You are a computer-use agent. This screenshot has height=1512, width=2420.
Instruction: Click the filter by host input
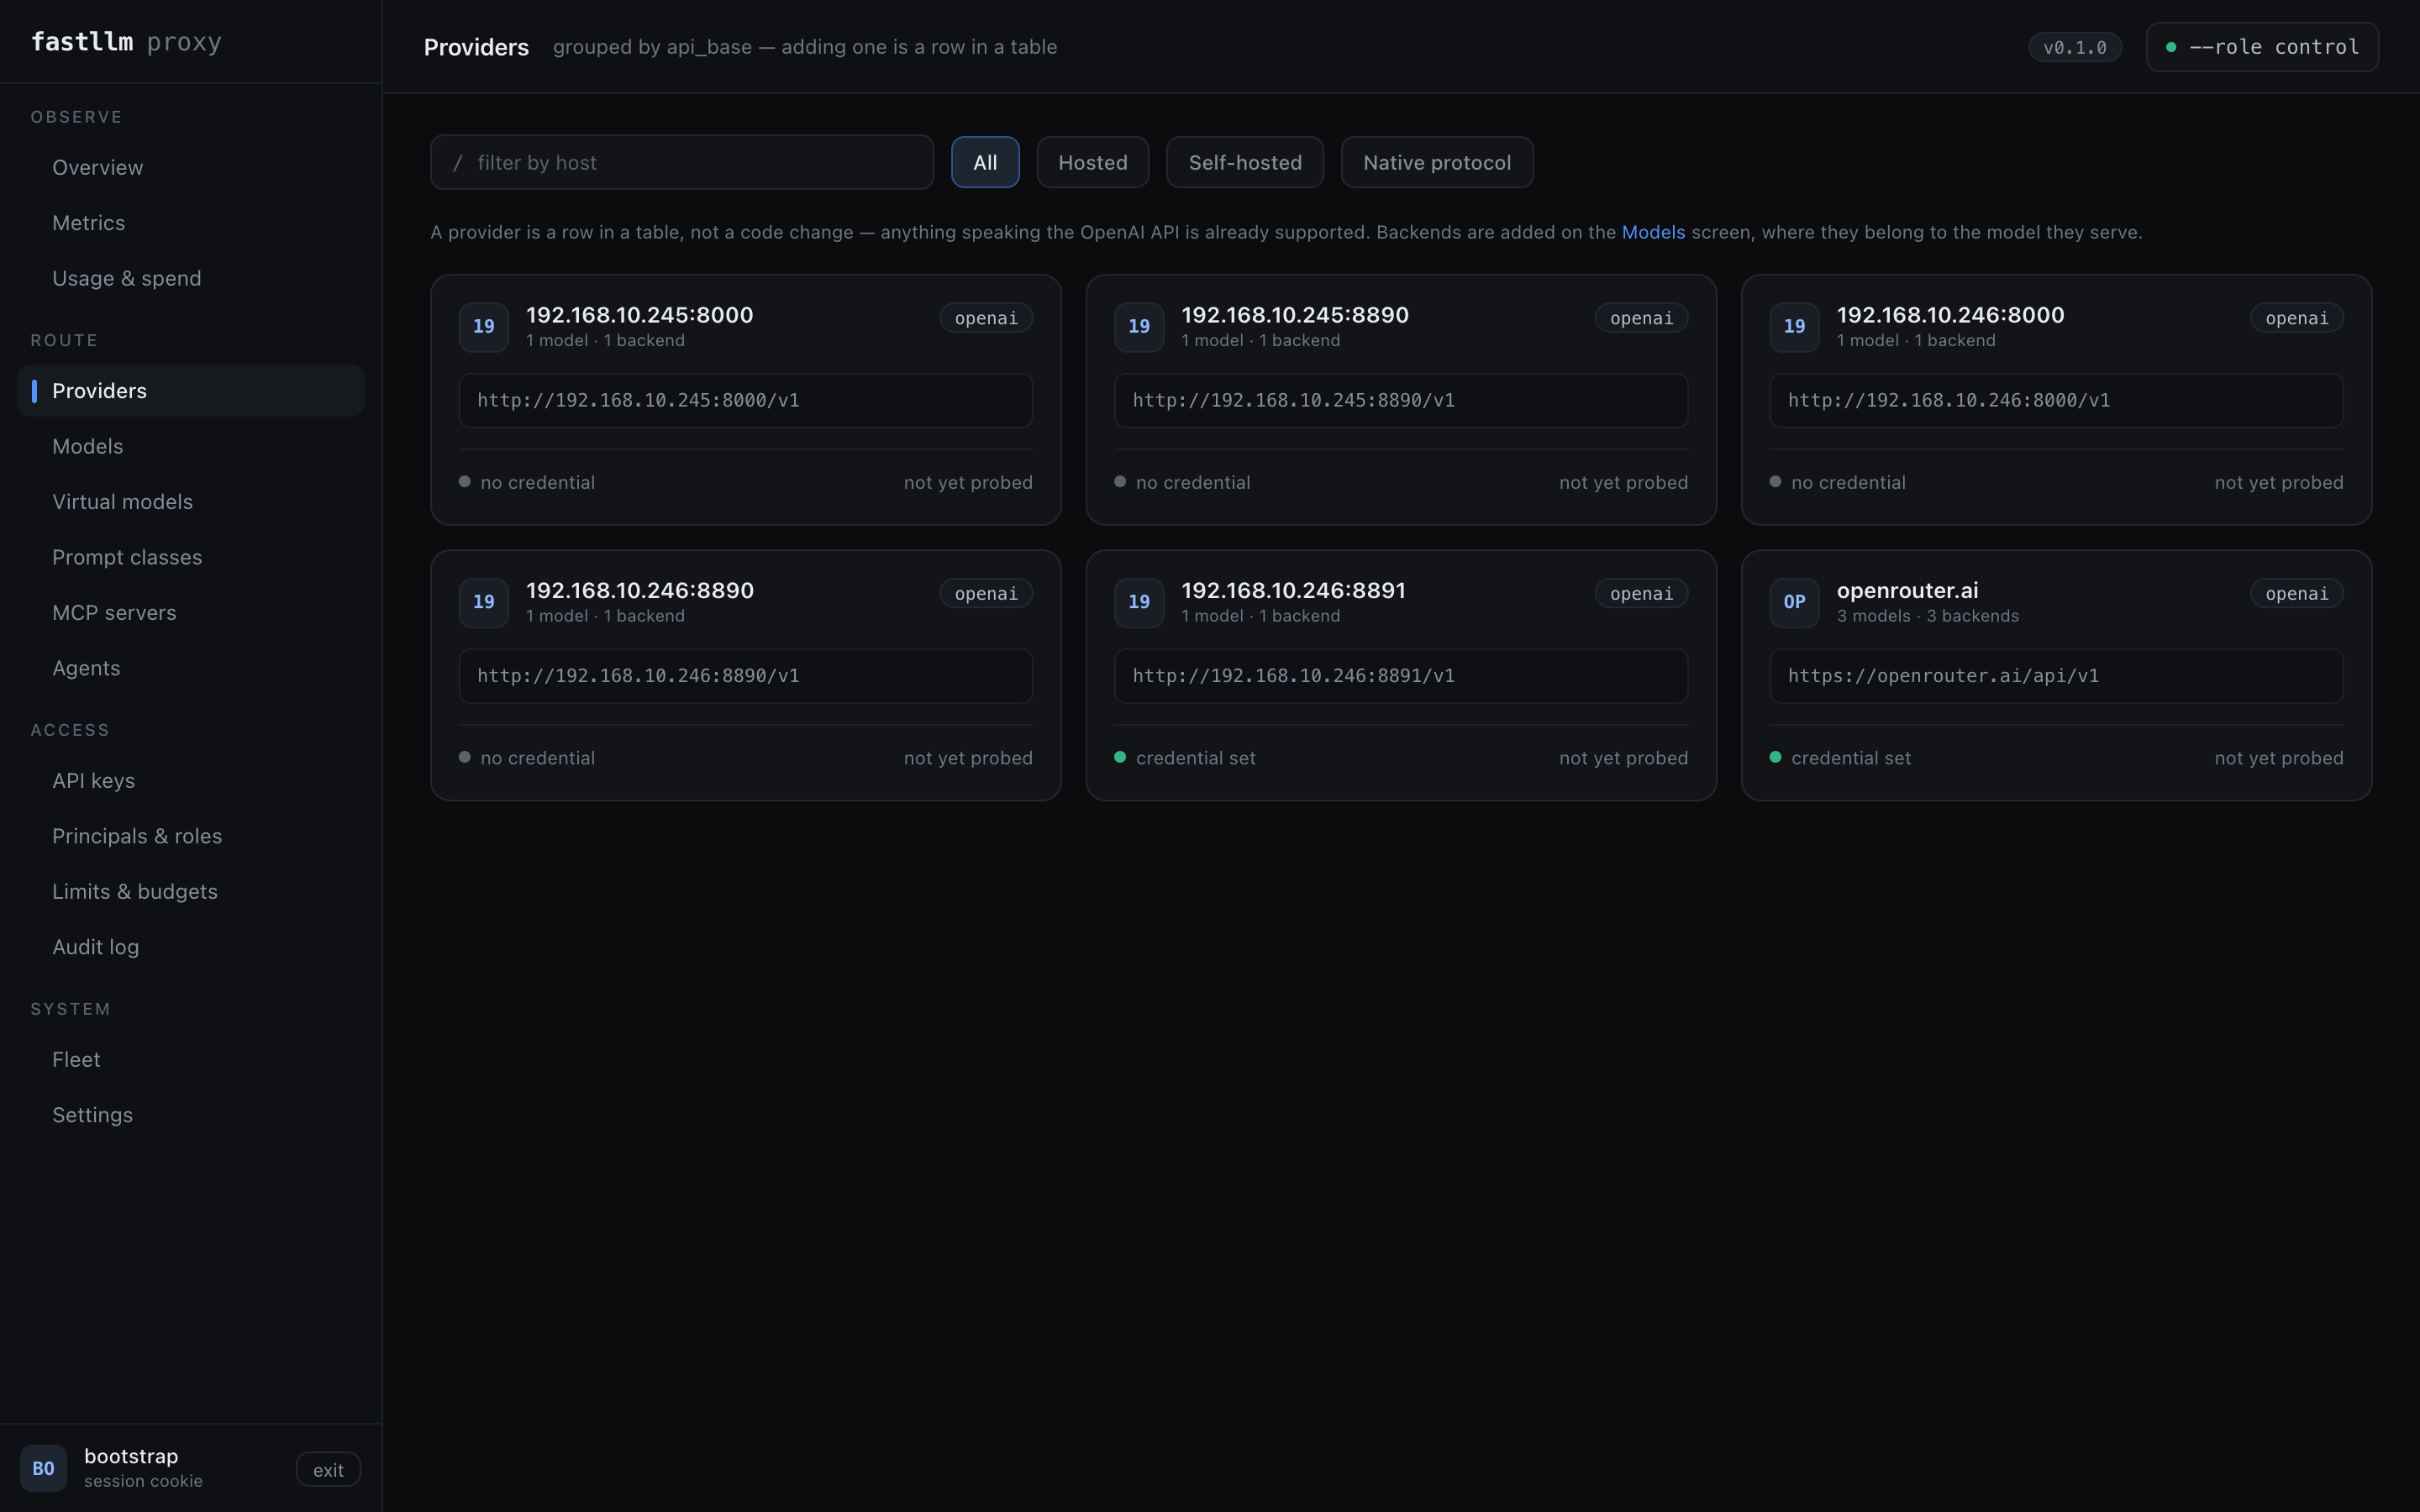pos(682,162)
